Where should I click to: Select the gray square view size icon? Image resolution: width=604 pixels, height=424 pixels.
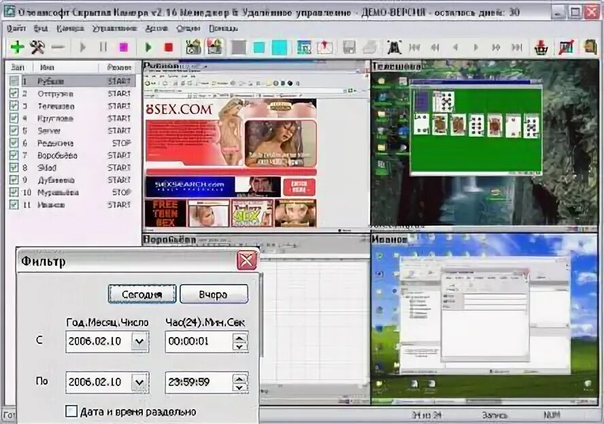point(239,48)
